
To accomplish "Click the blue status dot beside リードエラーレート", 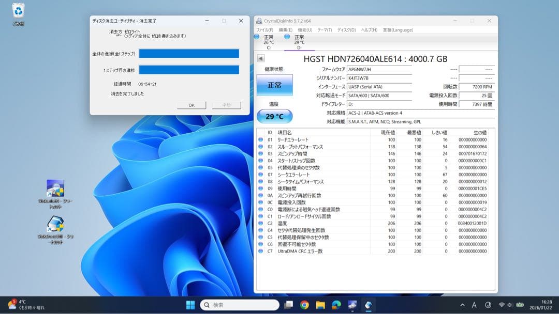I will [x=260, y=139].
